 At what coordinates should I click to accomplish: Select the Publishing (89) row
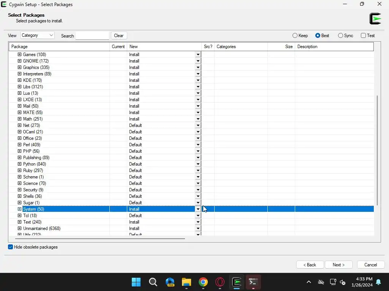pyautogui.click(x=191, y=158)
